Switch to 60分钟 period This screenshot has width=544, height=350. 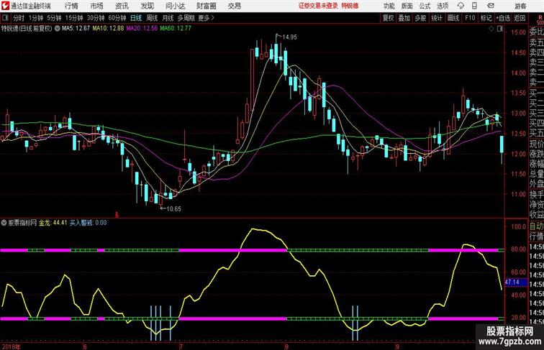(117, 18)
